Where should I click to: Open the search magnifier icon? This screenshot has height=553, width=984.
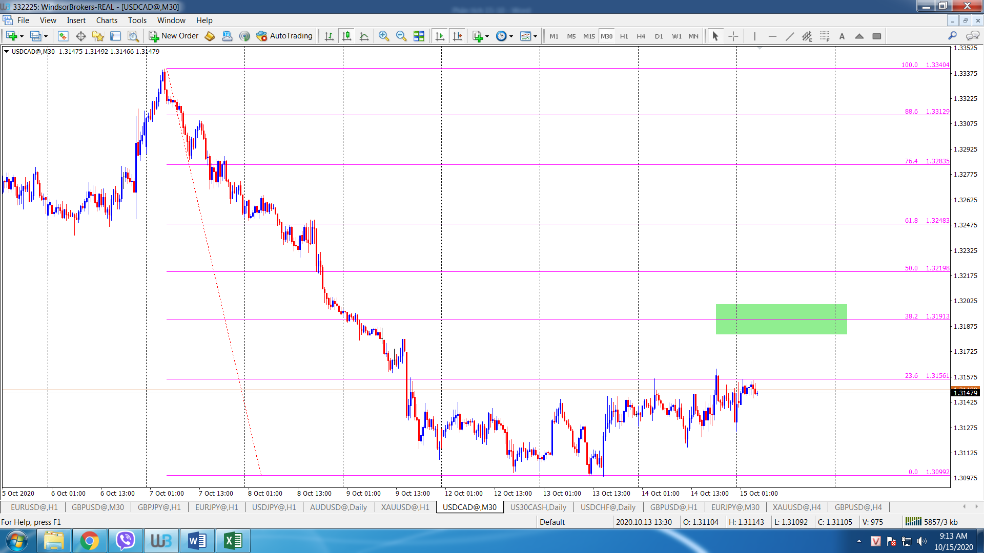(x=952, y=36)
